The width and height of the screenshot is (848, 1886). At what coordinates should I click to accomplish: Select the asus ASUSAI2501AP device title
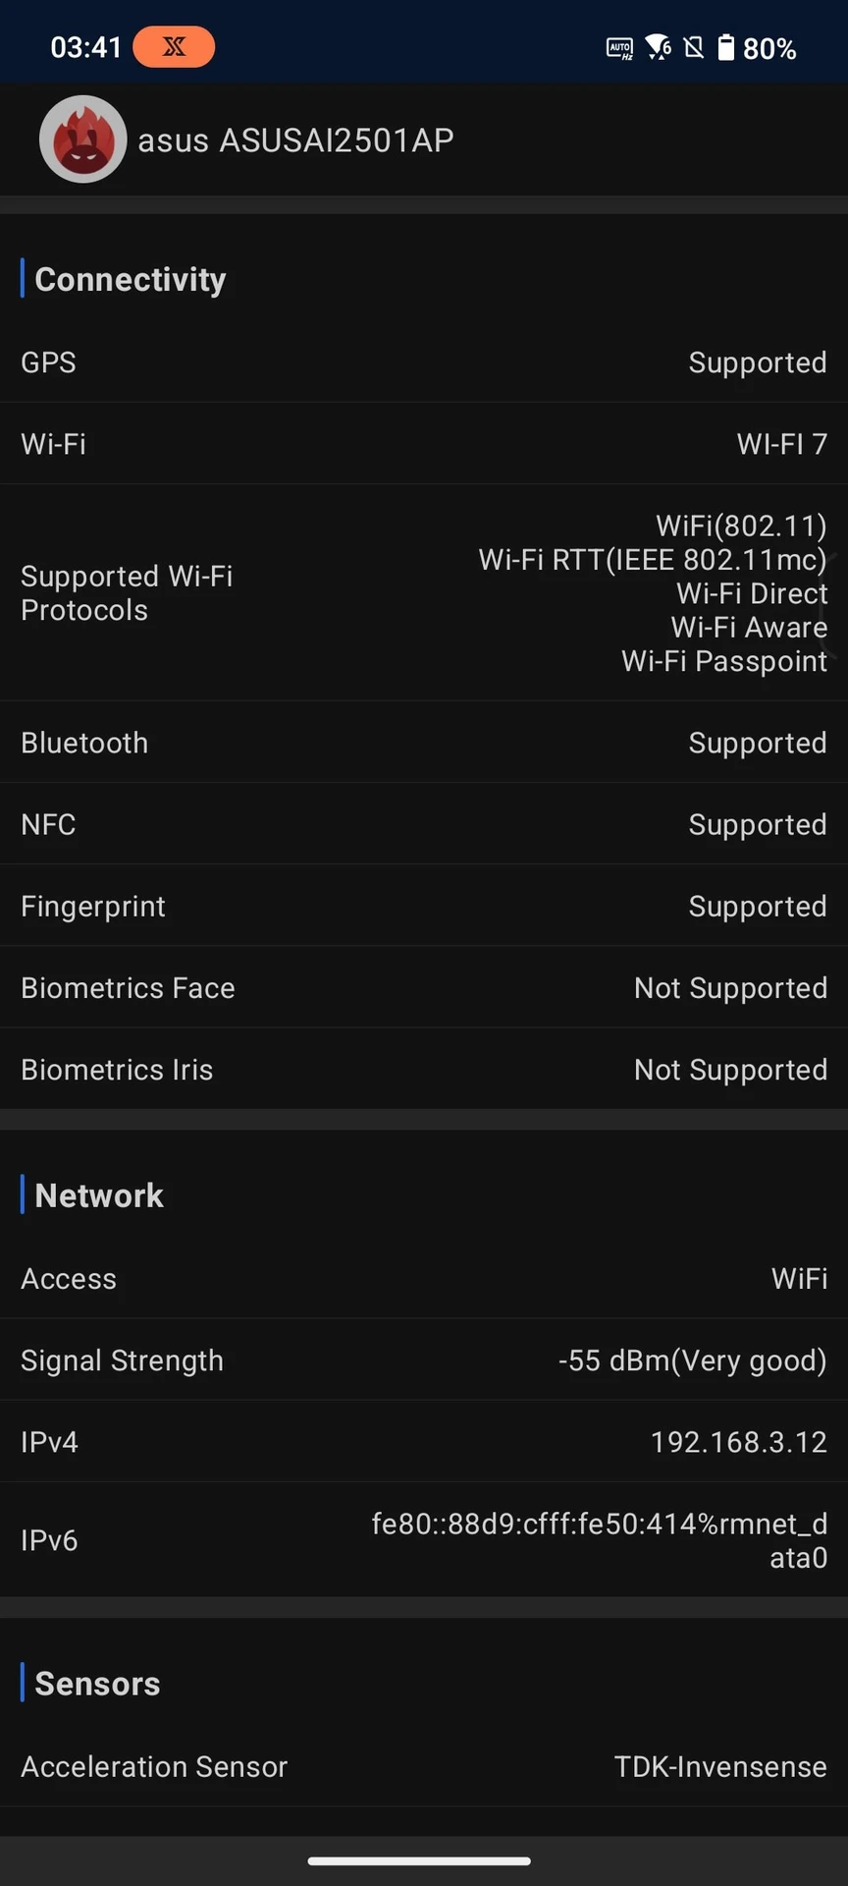(295, 140)
